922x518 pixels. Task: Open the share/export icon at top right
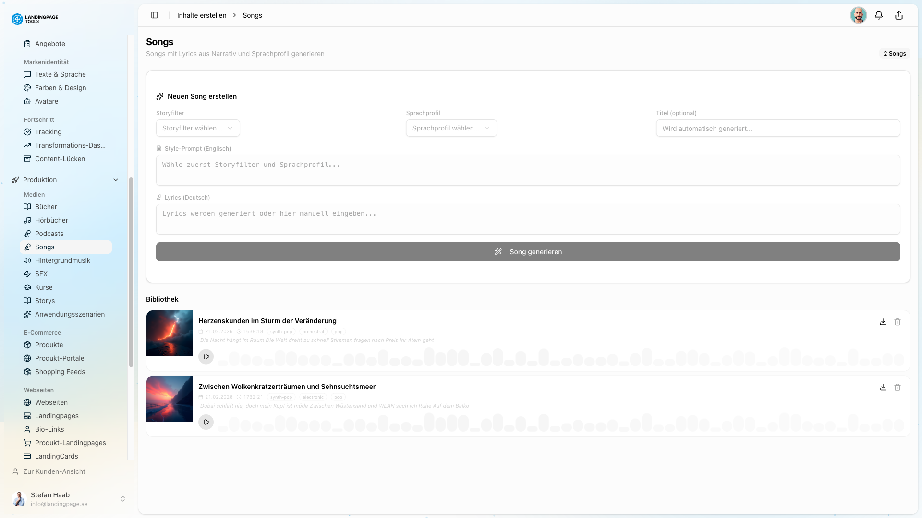click(x=898, y=15)
